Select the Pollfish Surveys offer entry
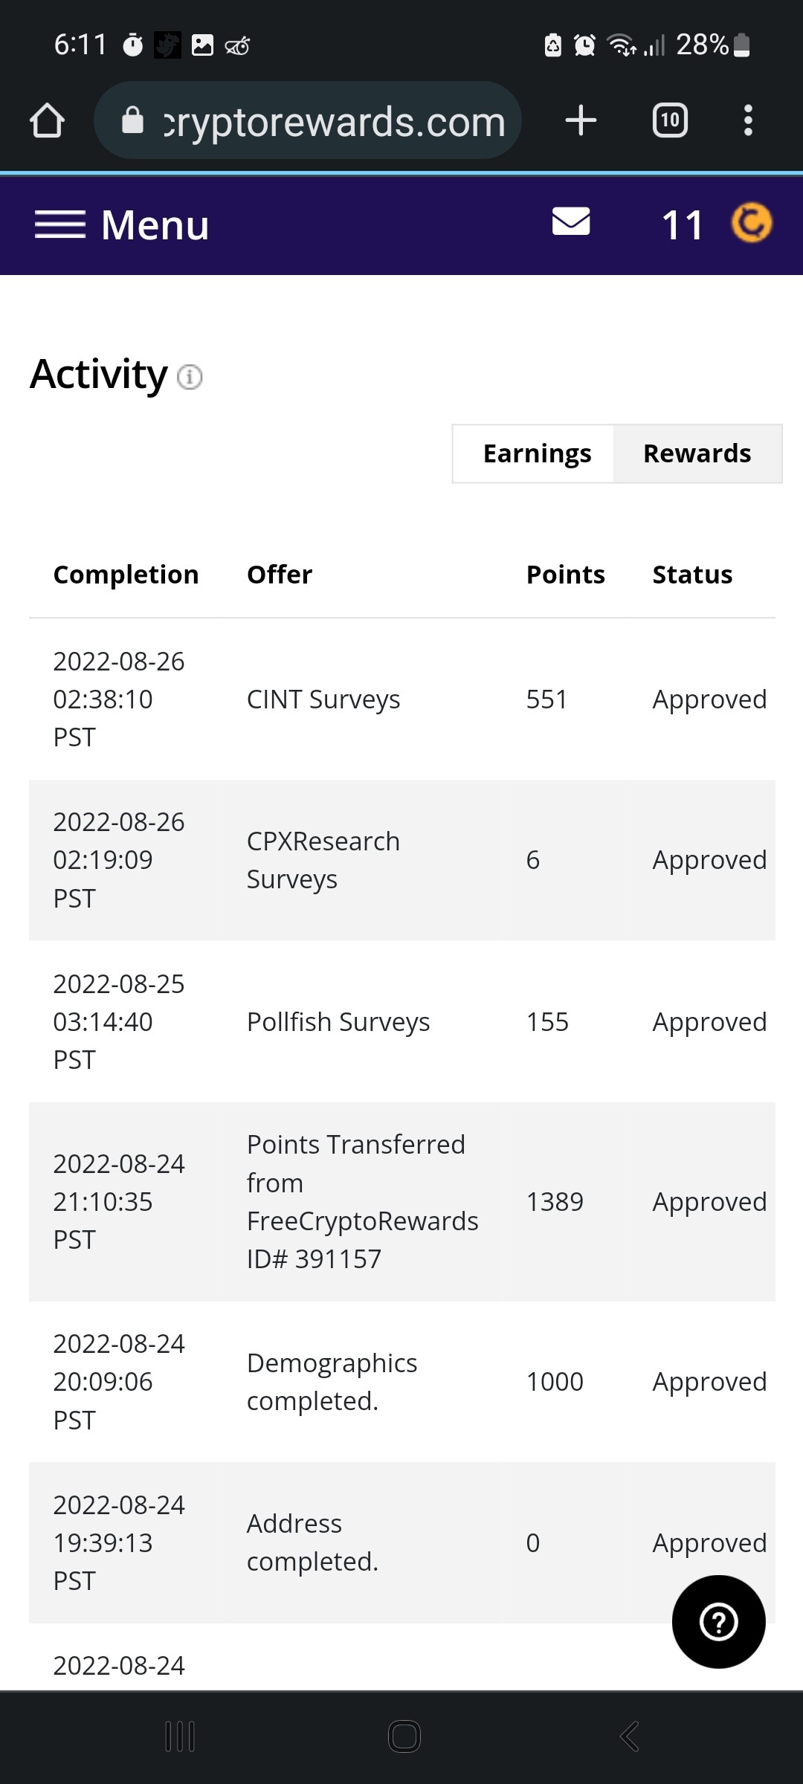 [338, 1022]
